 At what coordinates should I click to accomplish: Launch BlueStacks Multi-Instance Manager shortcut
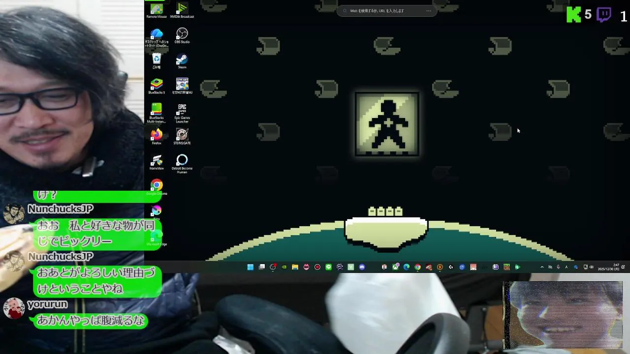click(157, 113)
